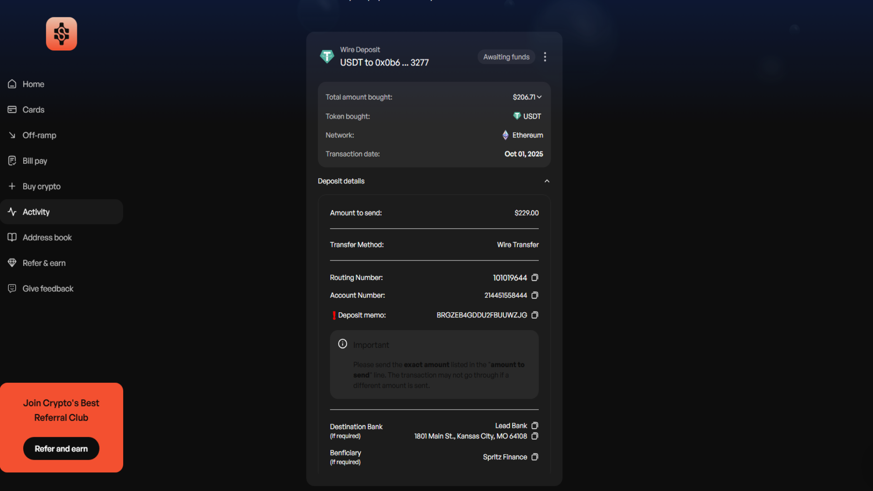Image resolution: width=873 pixels, height=491 pixels.
Task: Copy the account number
Action: tap(535, 295)
